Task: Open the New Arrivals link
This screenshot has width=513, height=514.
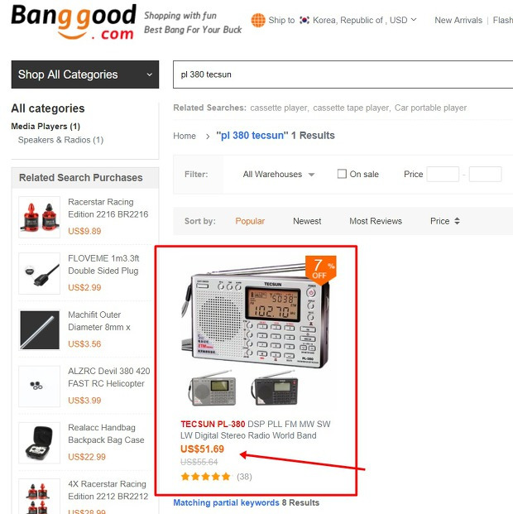Action: (458, 21)
